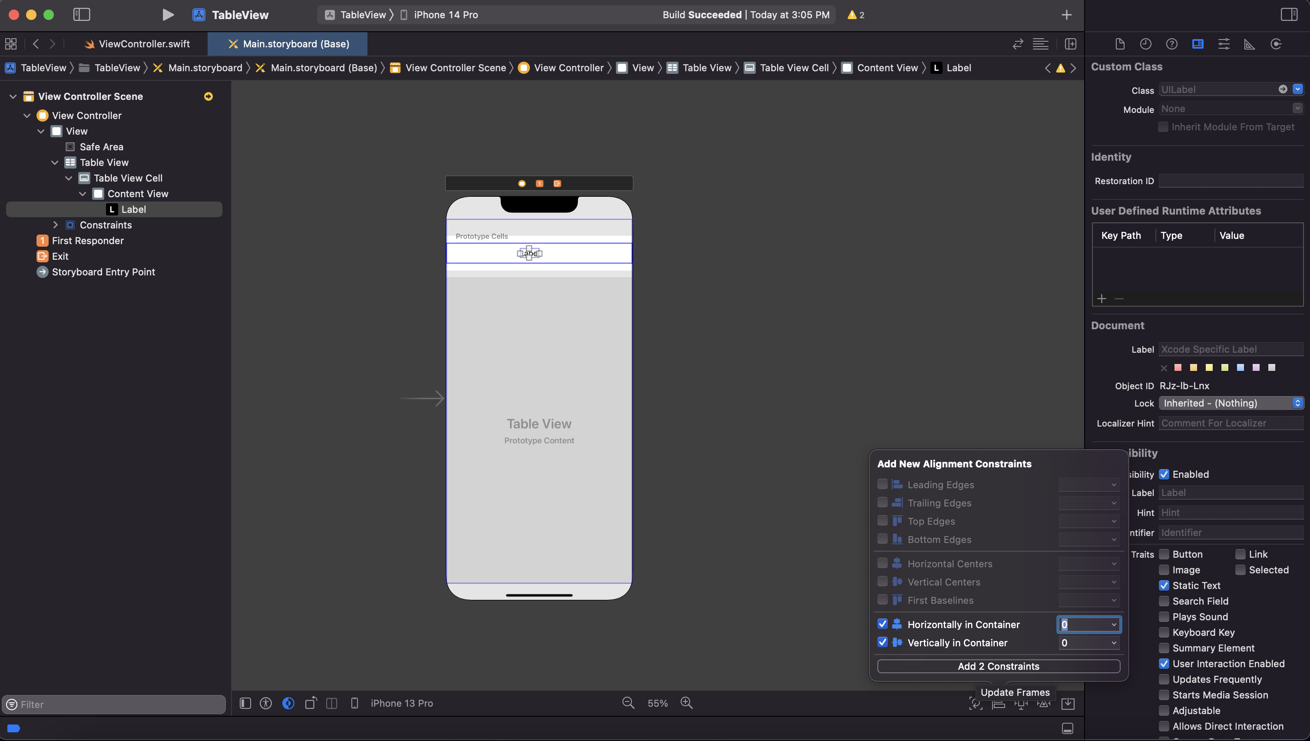Screen dimensions: 1310x741
Task: Switch to ViewController.swift tab
Action: click(x=137, y=44)
